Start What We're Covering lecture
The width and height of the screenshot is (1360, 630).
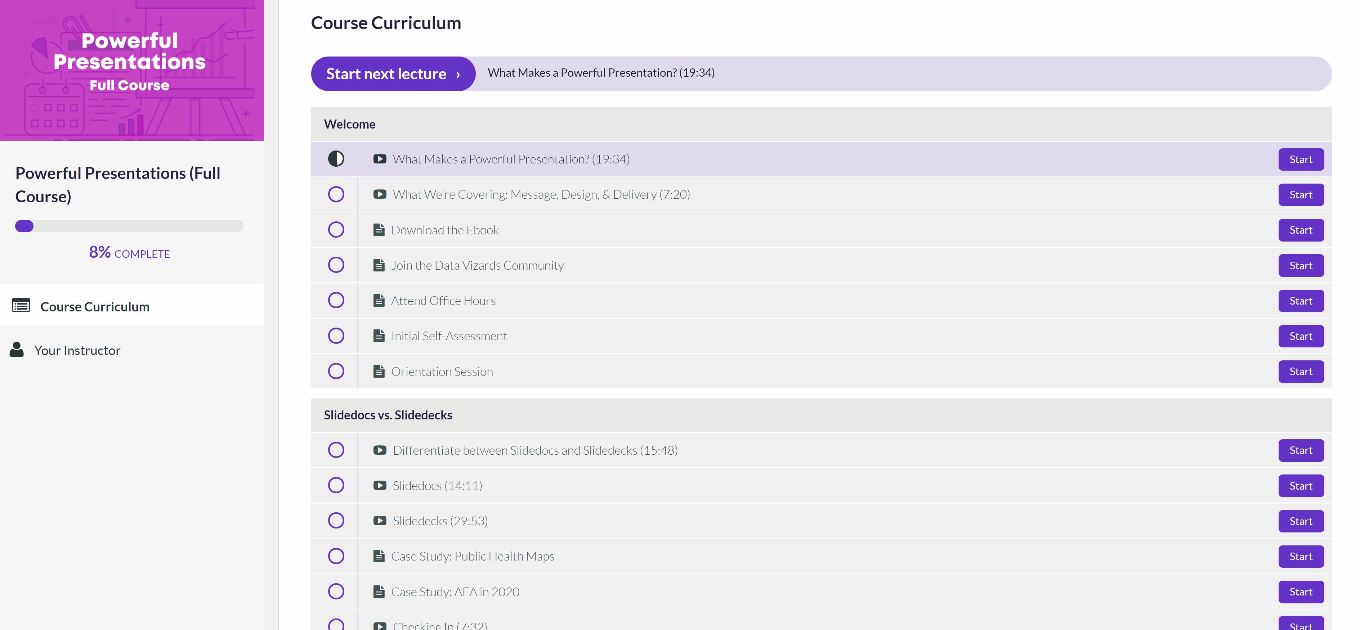pyautogui.click(x=1301, y=195)
